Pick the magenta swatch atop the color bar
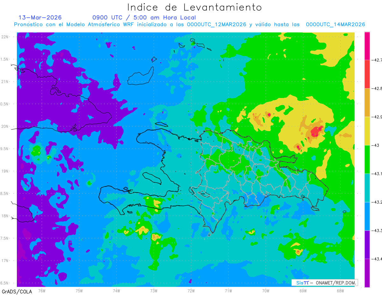Screen dimensions: 382x295 pyautogui.click(x=367, y=46)
